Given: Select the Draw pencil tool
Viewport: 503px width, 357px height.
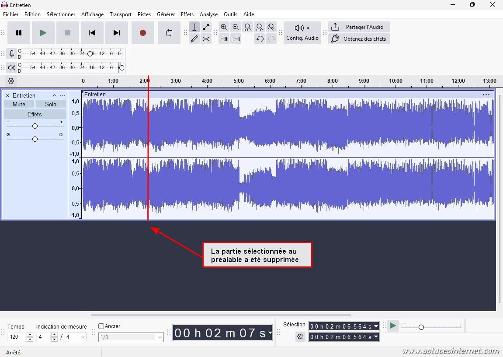Looking at the screenshot, I should coord(194,39).
